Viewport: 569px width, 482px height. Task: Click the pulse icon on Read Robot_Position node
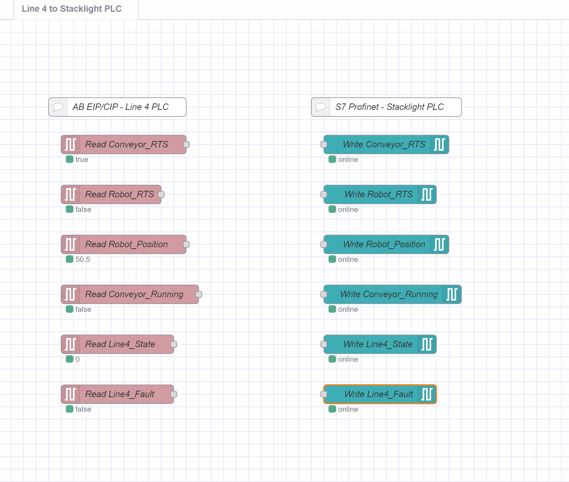point(71,244)
